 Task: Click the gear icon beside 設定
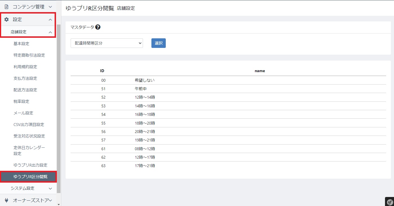coord(6,19)
